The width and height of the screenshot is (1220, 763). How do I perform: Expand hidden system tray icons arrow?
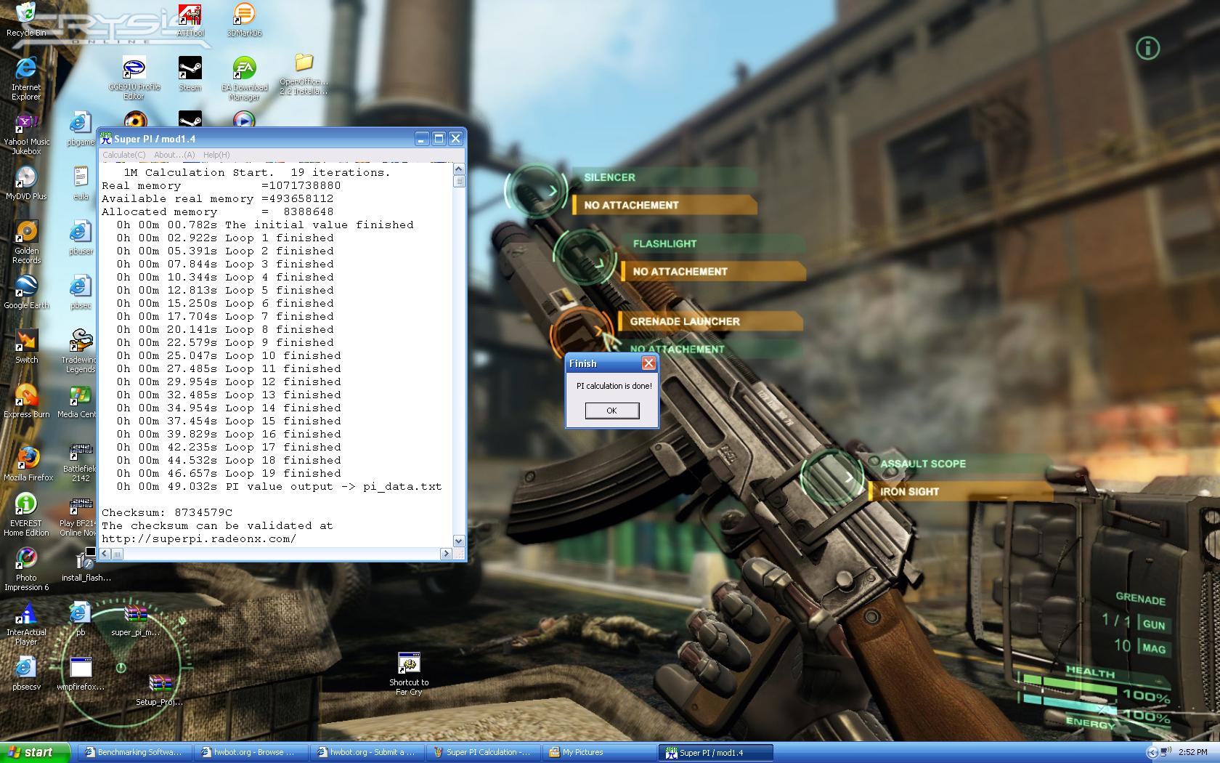coord(1152,752)
